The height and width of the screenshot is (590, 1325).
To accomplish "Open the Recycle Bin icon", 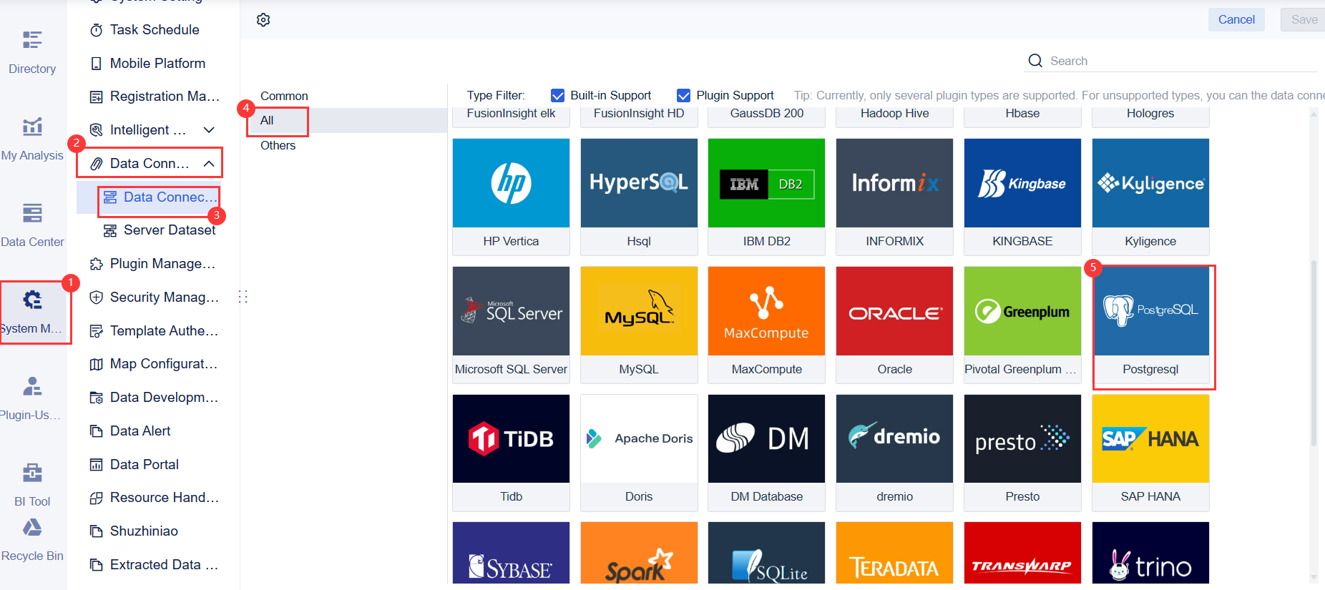I will click(32, 528).
